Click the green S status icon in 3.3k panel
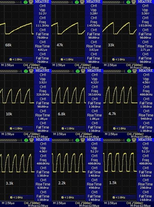Image resolution: width=154 pixels, height=207 pixels. (26, 140)
